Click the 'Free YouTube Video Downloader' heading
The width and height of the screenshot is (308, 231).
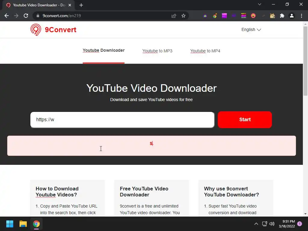144,192
